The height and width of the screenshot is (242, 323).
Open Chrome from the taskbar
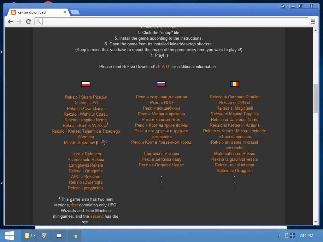tap(75, 236)
